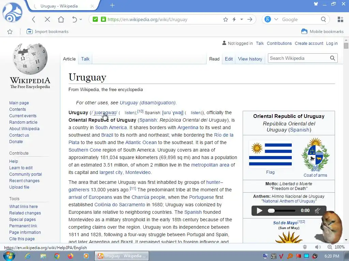Open Current events sidebar link

pyautogui.click(x=23, y=116)
